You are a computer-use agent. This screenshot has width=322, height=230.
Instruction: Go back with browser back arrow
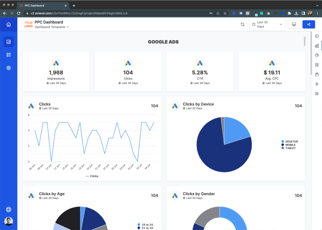coord(5,13)
